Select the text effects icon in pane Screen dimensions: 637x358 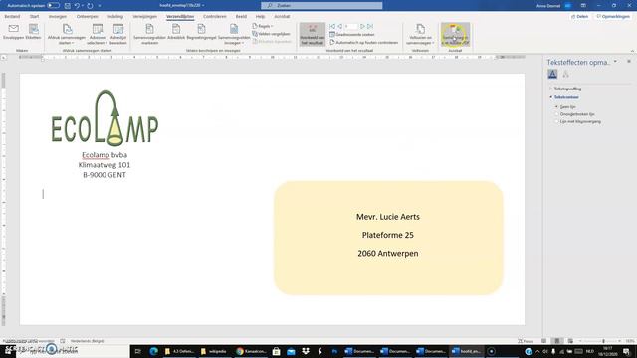tap(565, 74)
